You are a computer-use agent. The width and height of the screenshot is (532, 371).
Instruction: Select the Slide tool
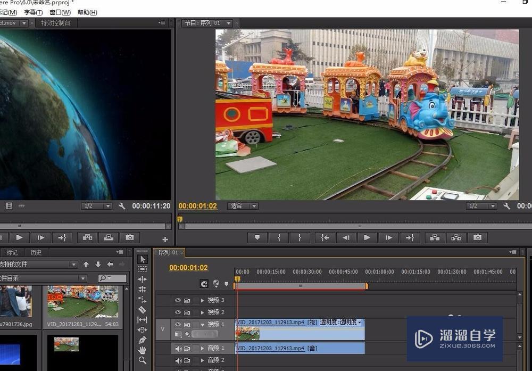[143, 329]
